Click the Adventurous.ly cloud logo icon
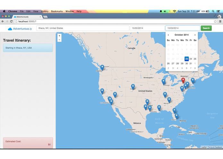The width and height of the screenshot is (223, 159). click(x=10, y=29)
